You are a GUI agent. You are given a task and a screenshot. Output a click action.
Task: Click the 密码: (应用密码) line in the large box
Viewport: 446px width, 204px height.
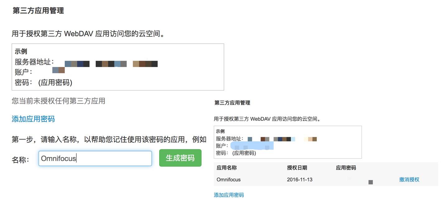point(44,83)
